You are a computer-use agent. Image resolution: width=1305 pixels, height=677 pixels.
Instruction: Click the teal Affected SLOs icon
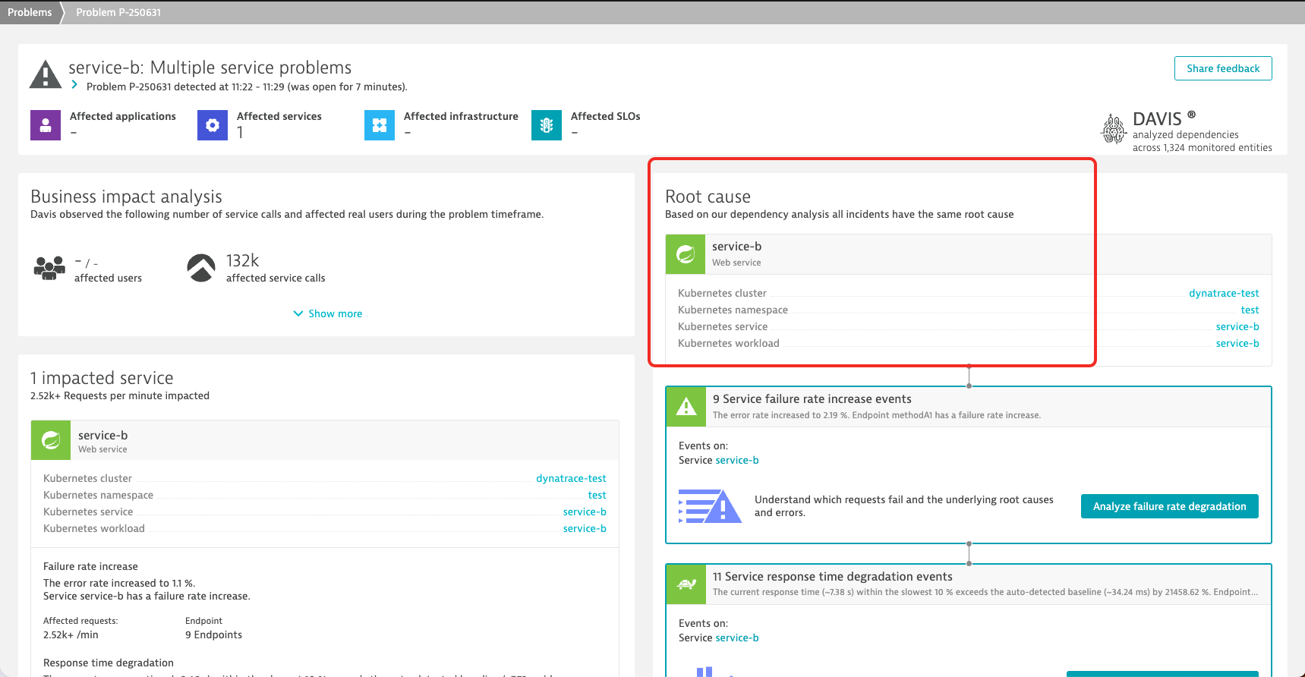tap(547, 125)
